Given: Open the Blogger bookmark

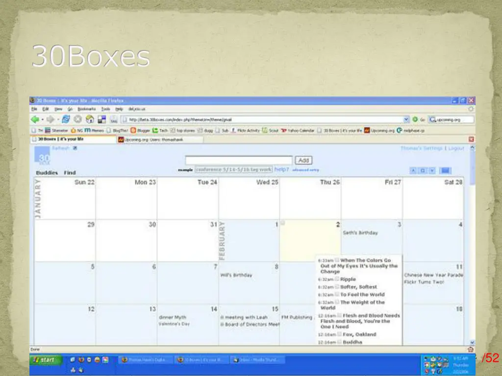Looking at the screenshot, I should coord(140,130).
